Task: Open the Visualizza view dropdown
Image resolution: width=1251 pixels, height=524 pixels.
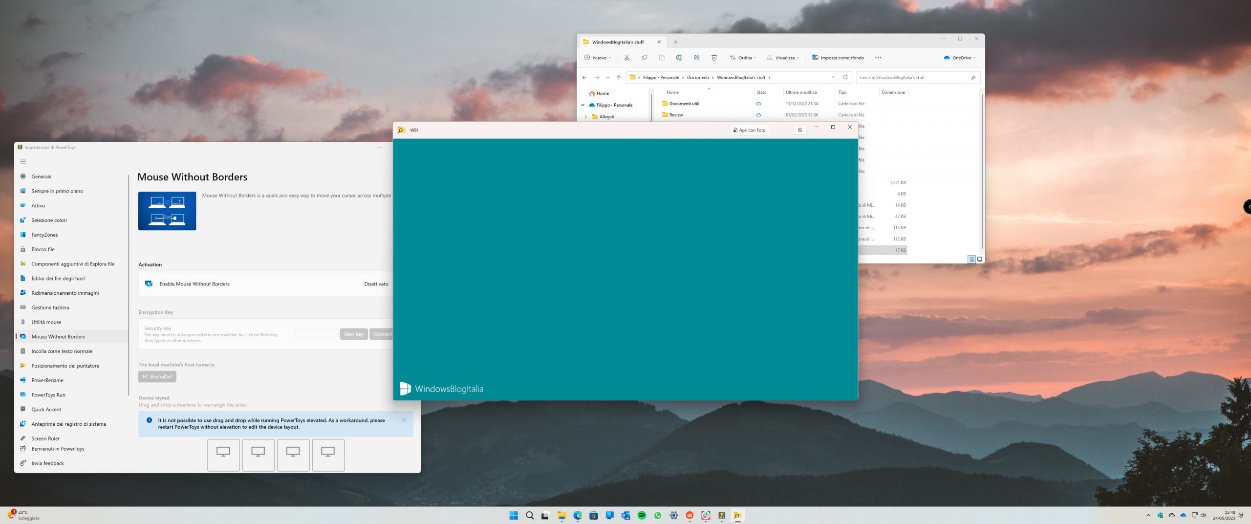Action: pos(783,58)
